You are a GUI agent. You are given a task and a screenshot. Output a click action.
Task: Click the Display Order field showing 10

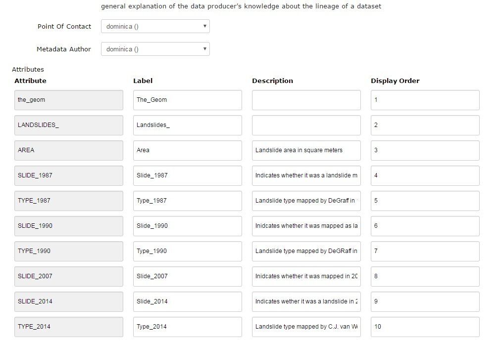click(x=425, y=327)
